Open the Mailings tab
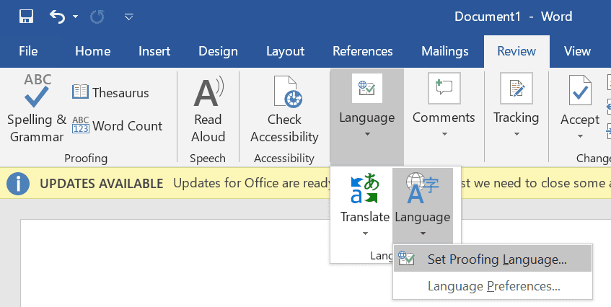 tap(445, 51)
